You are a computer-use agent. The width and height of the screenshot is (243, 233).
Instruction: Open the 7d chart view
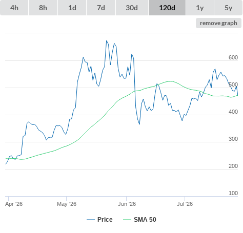[x=101, y=8]
